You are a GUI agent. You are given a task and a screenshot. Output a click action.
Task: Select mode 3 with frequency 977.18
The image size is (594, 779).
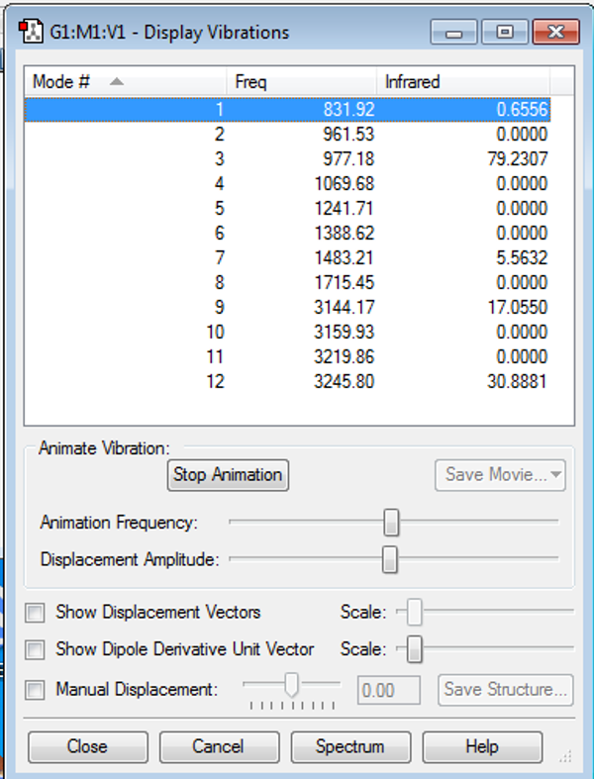click(x=287, y=159)
